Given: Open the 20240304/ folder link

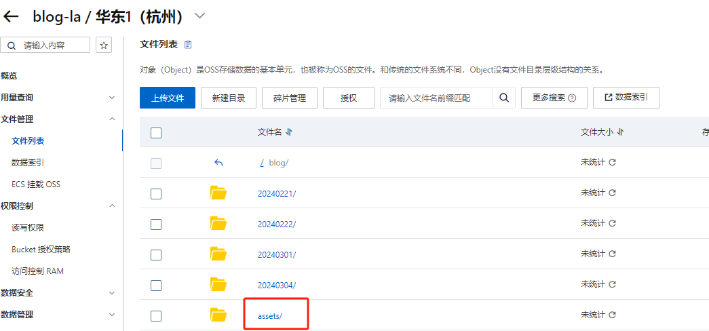Looking at the screenshot, I should pos(277,286).
